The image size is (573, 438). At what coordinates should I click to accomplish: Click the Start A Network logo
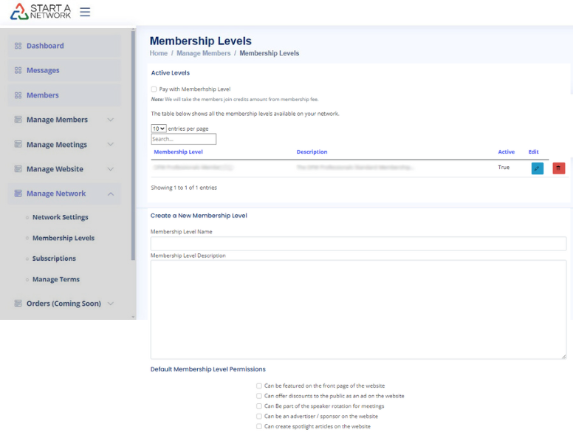tap(41, 12)
